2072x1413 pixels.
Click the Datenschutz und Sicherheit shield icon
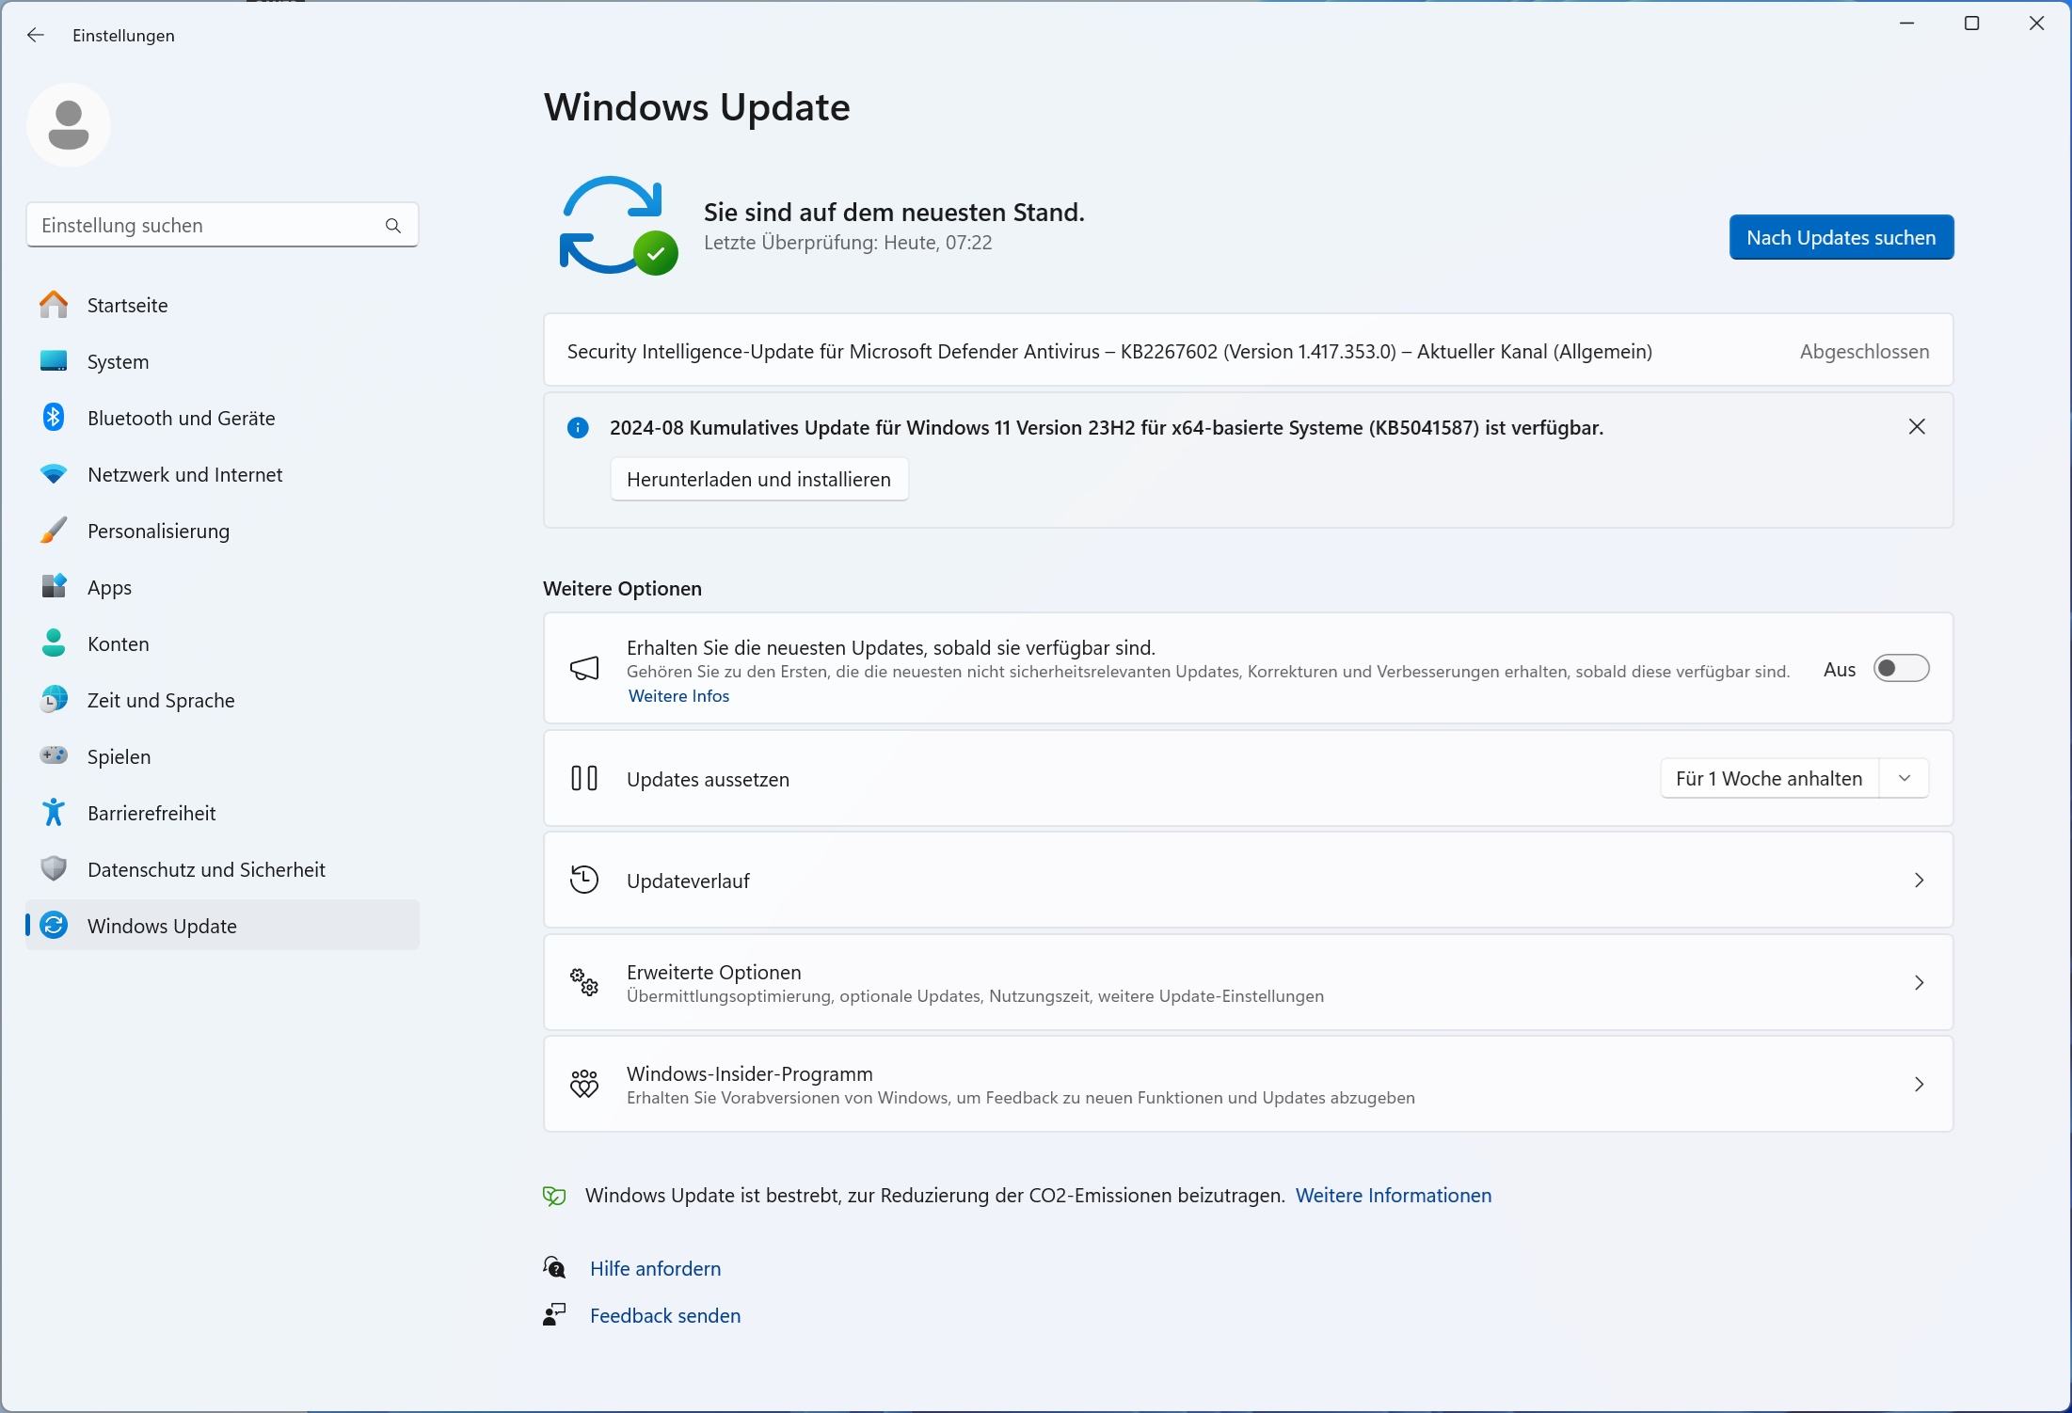54,869
